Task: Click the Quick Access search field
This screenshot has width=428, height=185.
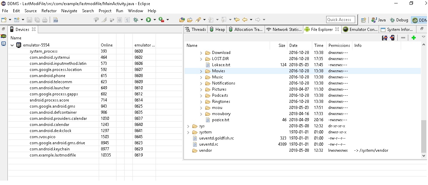Action: [340, 20]
